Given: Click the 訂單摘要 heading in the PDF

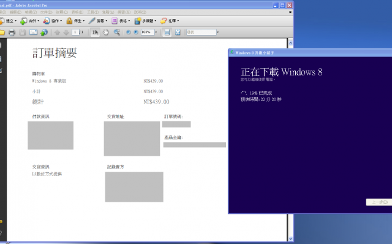Looking at the screenshot, I should 55,53.
